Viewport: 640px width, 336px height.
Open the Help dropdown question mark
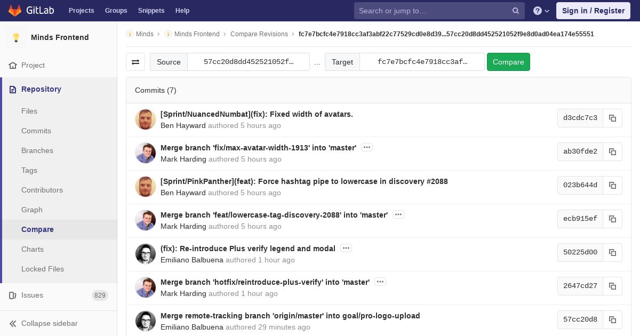(541, 11)
